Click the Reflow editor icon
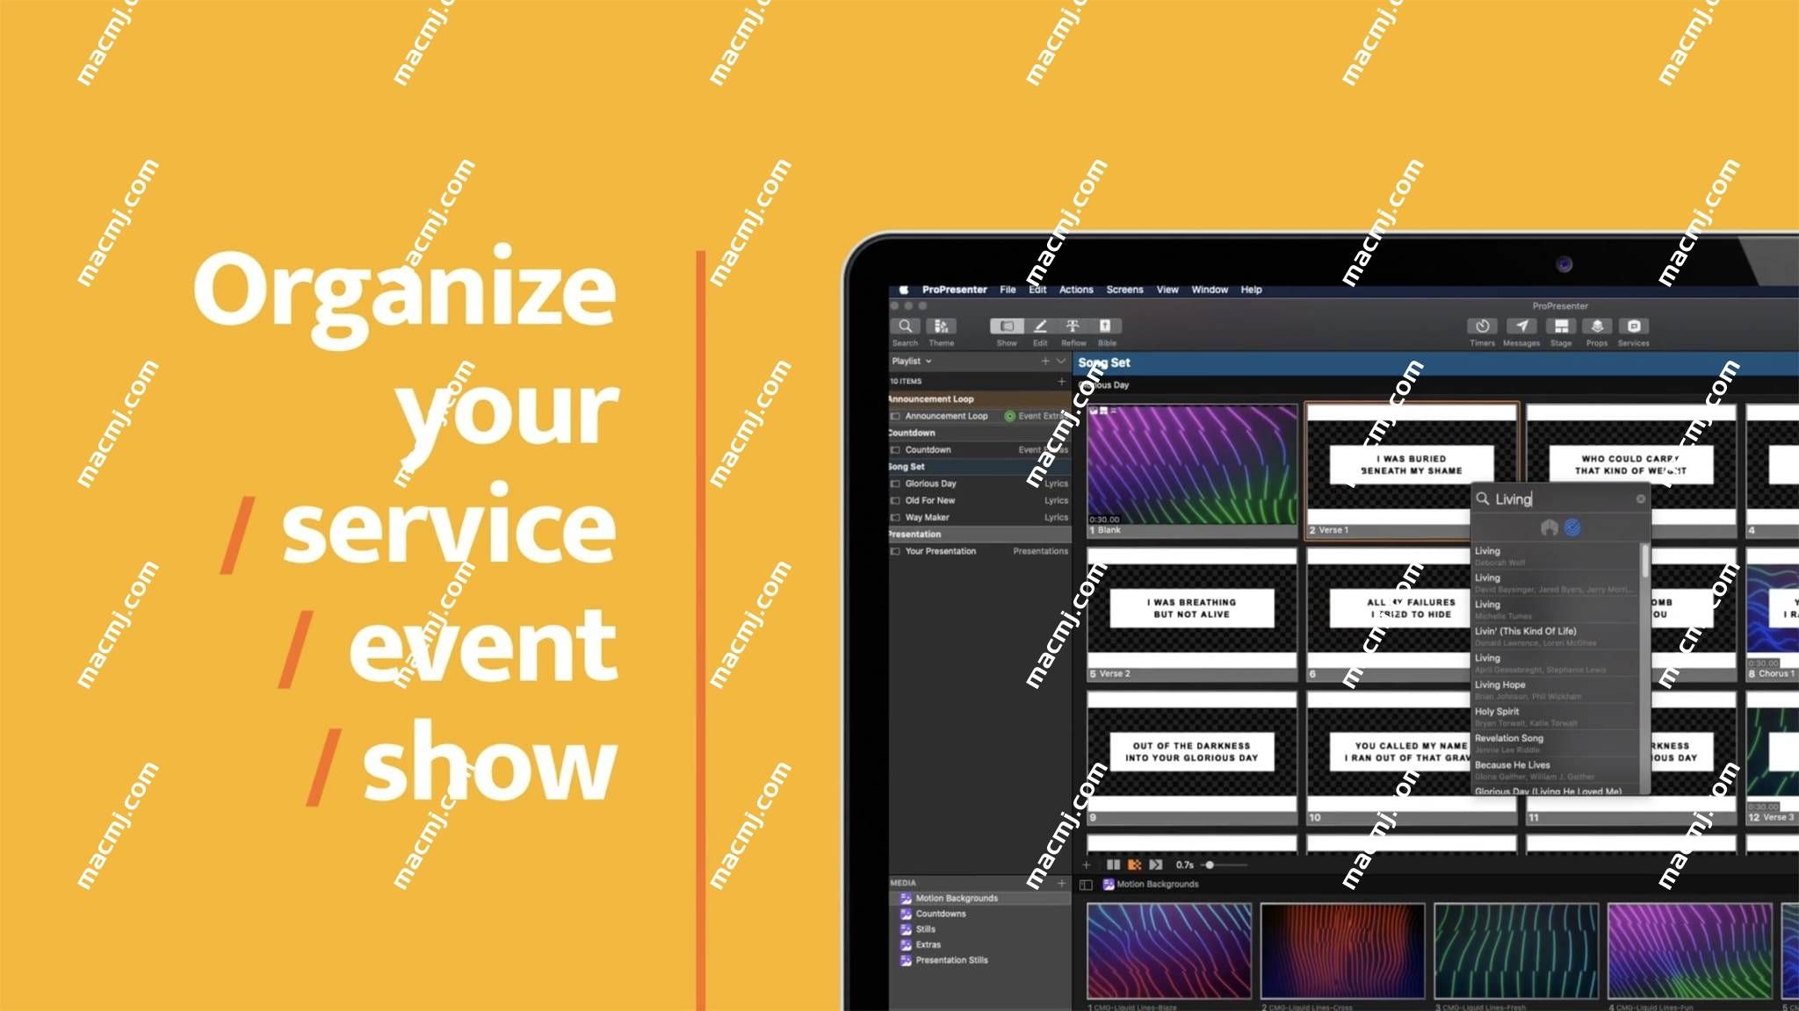 tap(1073, 326)
